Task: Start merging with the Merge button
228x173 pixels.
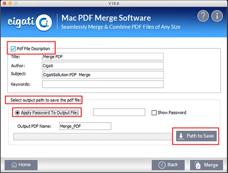Action: (x=207, y=165)
